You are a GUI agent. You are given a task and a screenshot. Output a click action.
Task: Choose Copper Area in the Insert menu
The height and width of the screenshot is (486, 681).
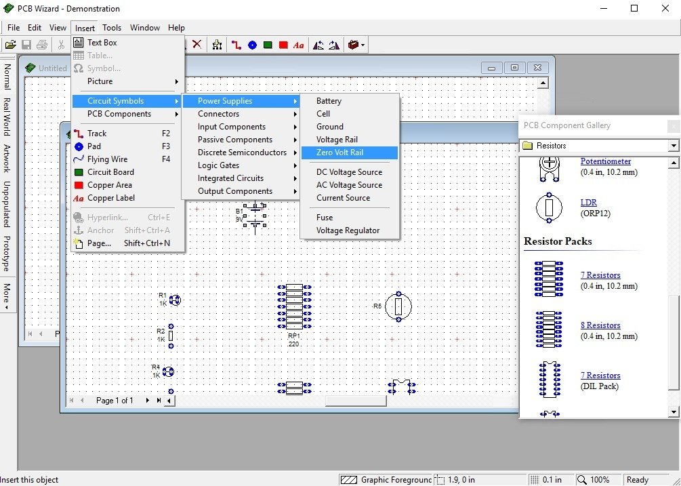127,185
